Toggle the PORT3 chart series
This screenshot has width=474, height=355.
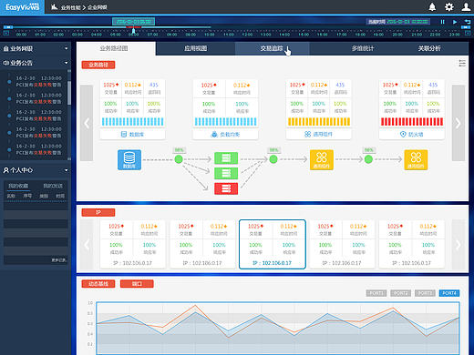(425, 293)
